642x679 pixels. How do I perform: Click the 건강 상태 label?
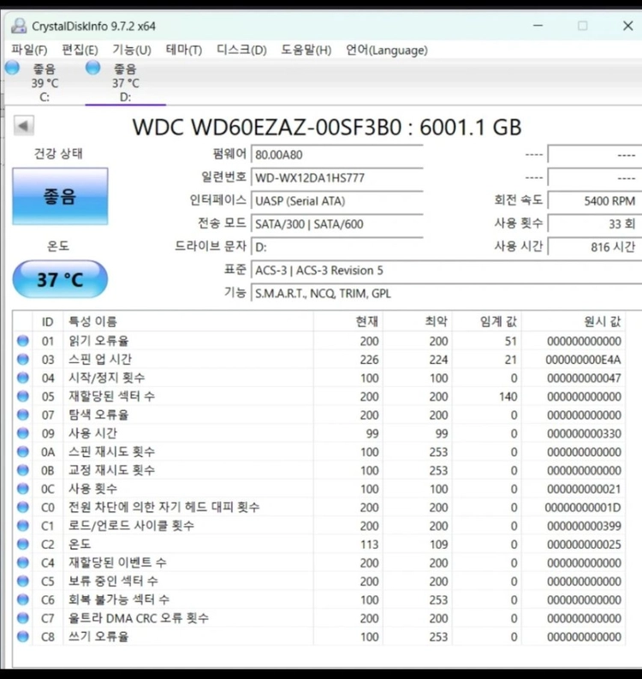(x=58, y=153)
